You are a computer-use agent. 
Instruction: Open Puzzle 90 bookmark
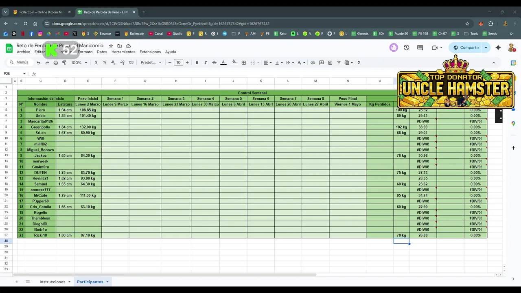398,34
